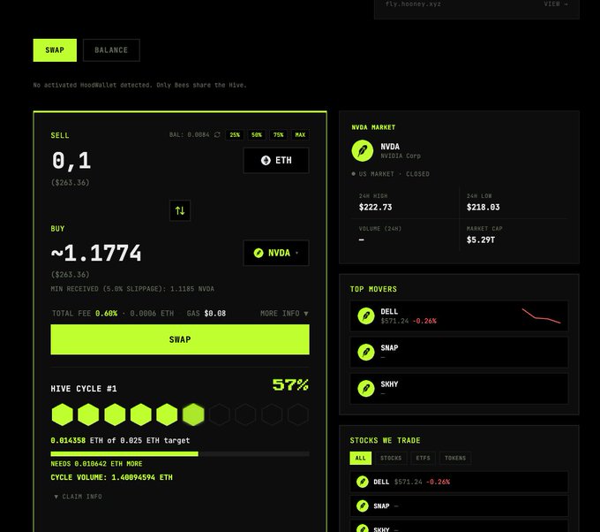This screenshot has width=600, height=532.
Task: Use MAX balance for sell amount
Action: click(x=300, y=135)
